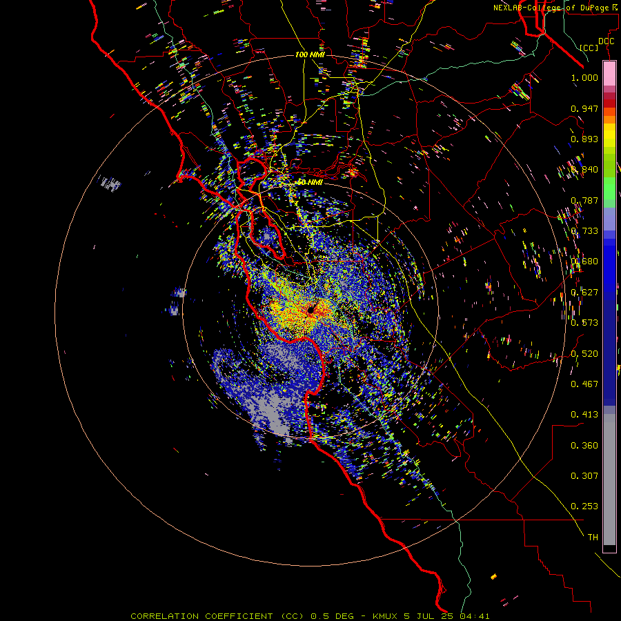Click the TH threshold label on legend
The width and height of the screenshot is (621, 621).
pos(593,538)
